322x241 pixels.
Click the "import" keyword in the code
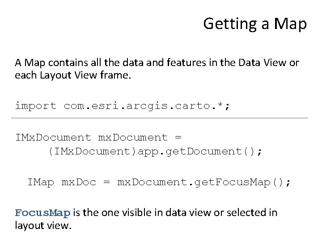coord(35,106)
